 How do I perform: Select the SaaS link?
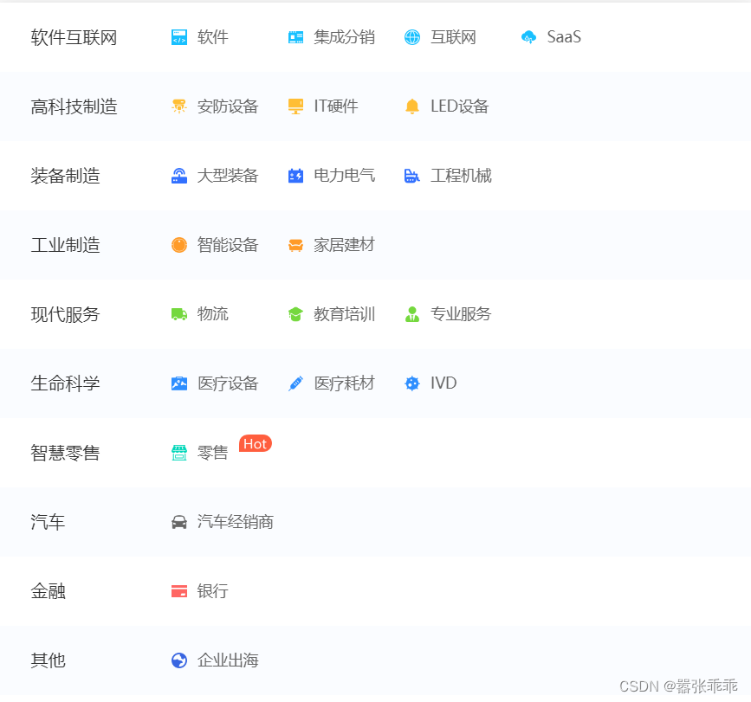[564, 37]
